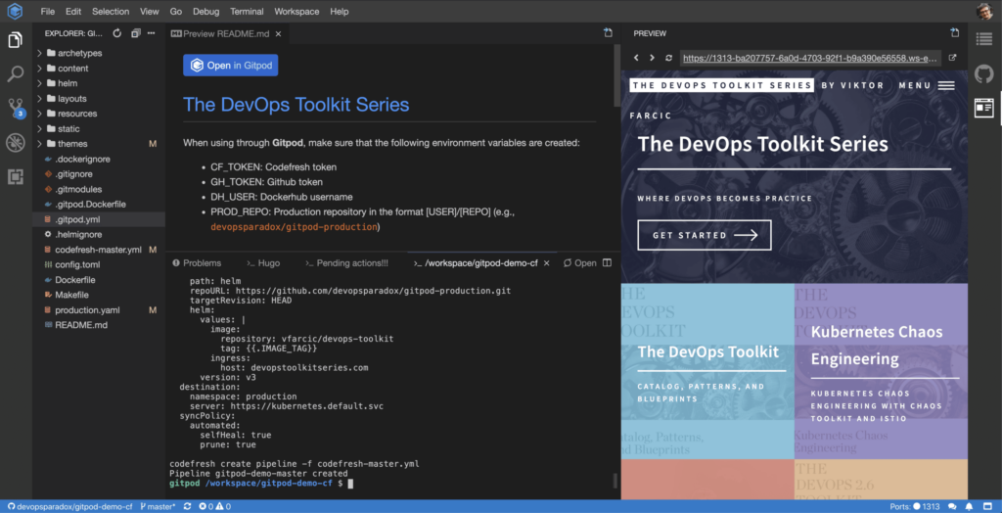Viewport: 1002px width, 513px height.
Task: Click devopsparadox/gitpod-demo-cf in status bar
Action: click(69, 506)
